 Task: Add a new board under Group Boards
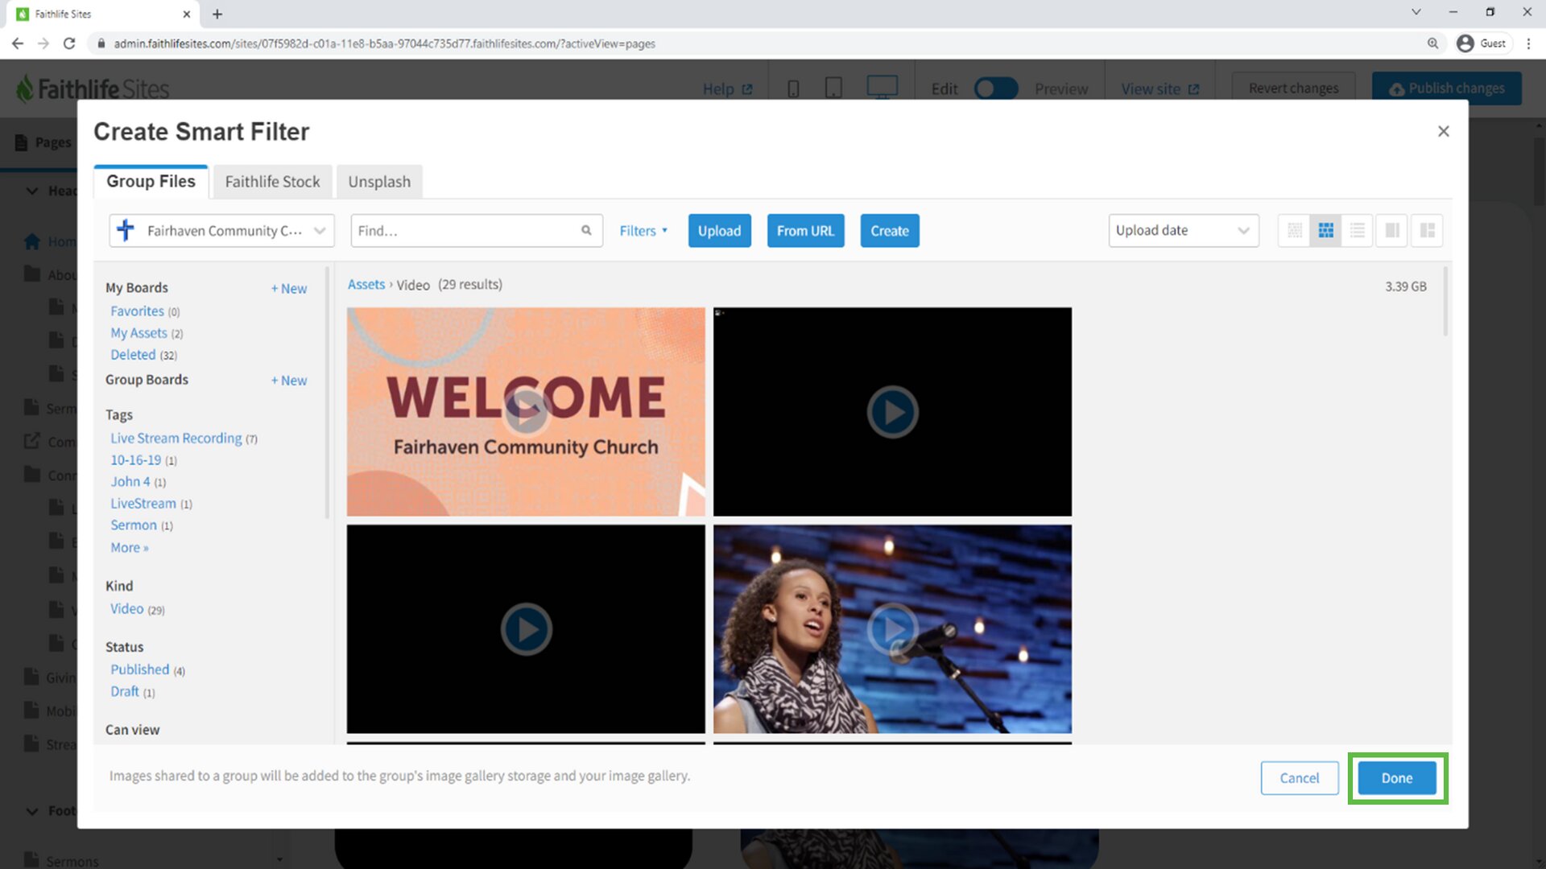[x=289, y=381]
